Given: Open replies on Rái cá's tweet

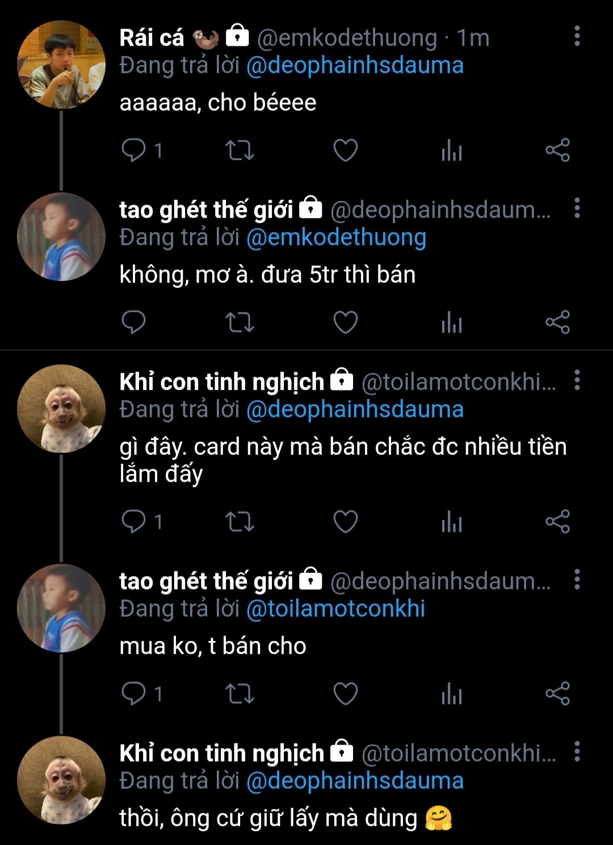Looking at the screenshot, I should coord(135,150).
